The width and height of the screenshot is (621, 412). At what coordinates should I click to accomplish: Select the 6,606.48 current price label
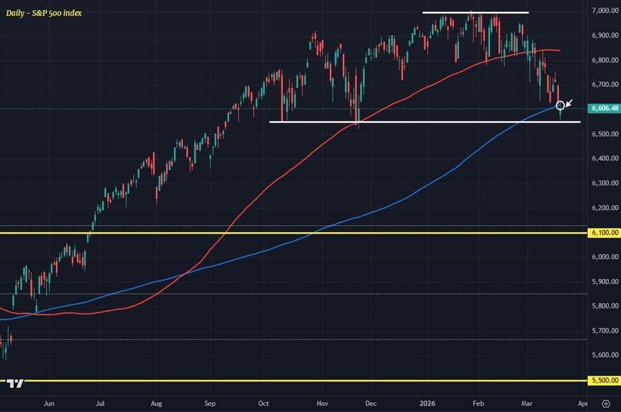pos(604,108)
